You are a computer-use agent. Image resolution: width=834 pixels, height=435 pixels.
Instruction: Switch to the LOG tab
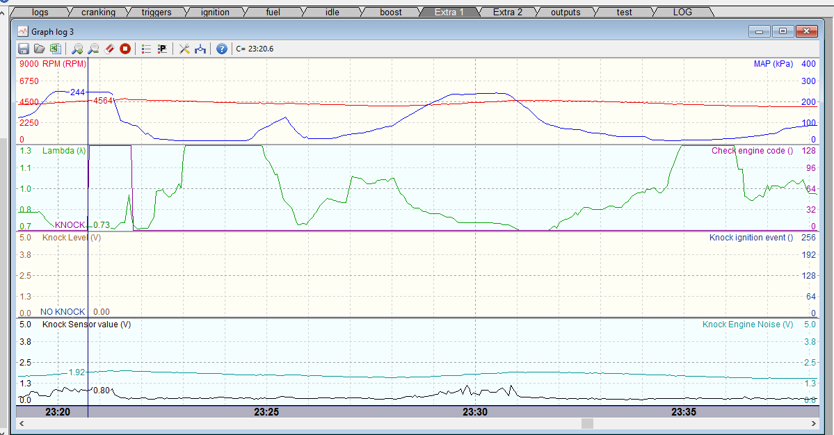click(x=682, y=12)
